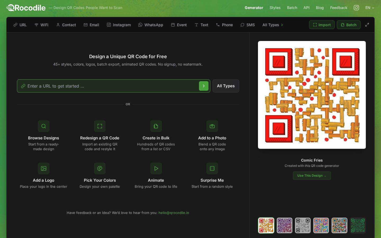The image size is (381, 238).
Task: Select the WiFi QR type
Action: point(41,25)
